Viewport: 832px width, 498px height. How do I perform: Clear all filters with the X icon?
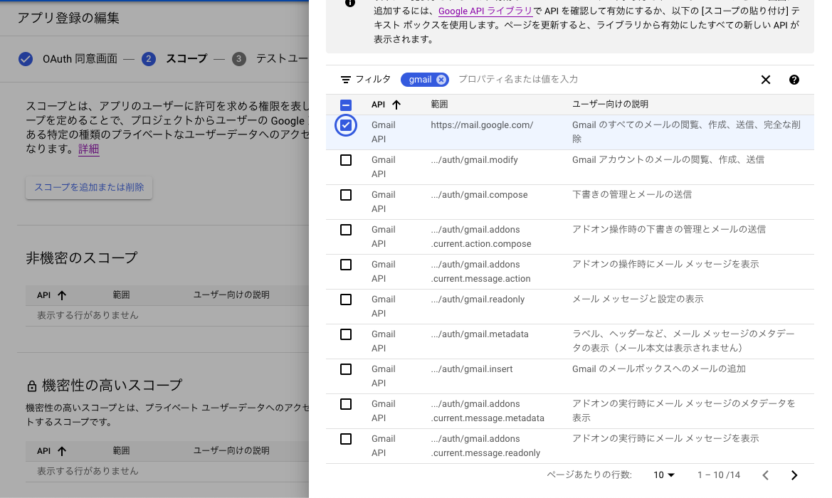tap(765, 80)
